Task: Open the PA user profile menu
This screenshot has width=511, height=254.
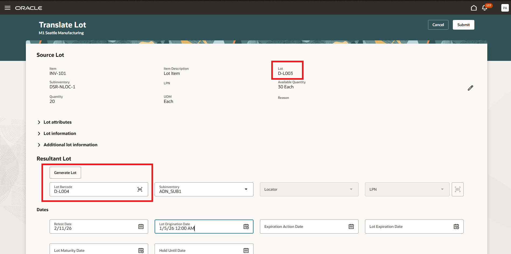Action: point(505,8)
